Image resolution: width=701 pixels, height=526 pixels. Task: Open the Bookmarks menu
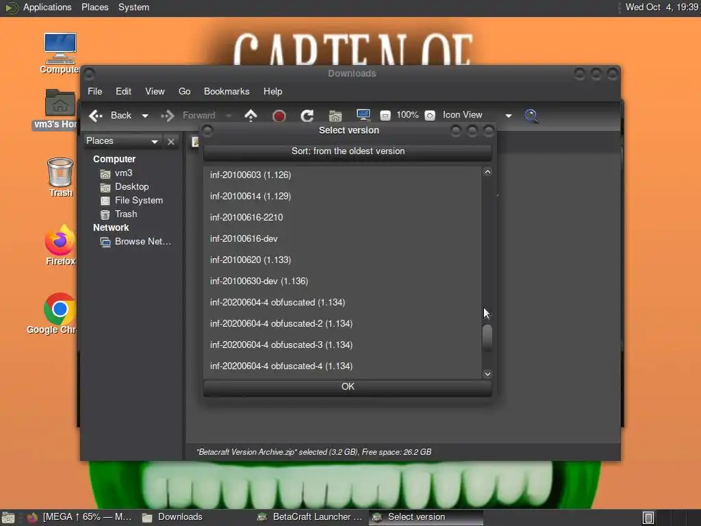click(227, 91)
